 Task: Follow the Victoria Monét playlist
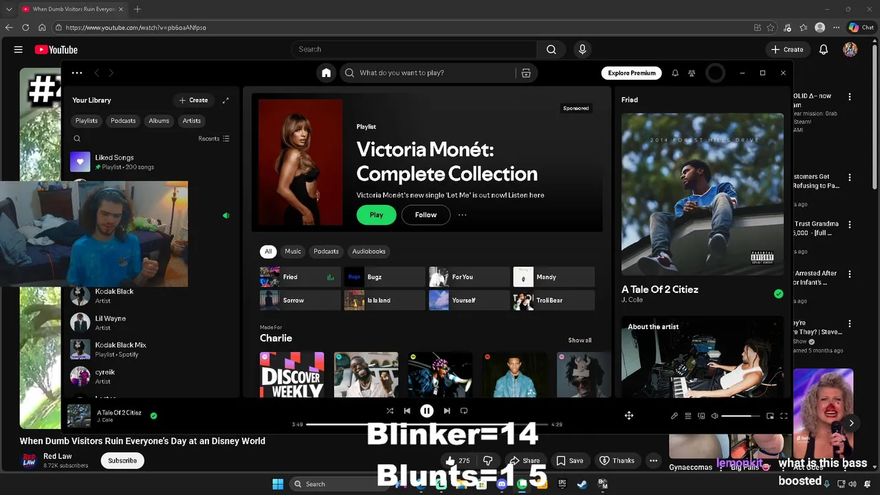tap(426, 214)
